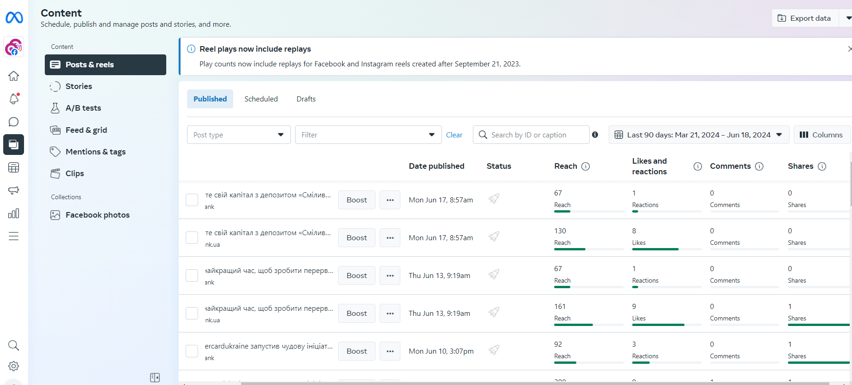This screenshot has width=852, height=385.
Task: Switch to the Scheduled tab
Action: click(x=261, y=99)
